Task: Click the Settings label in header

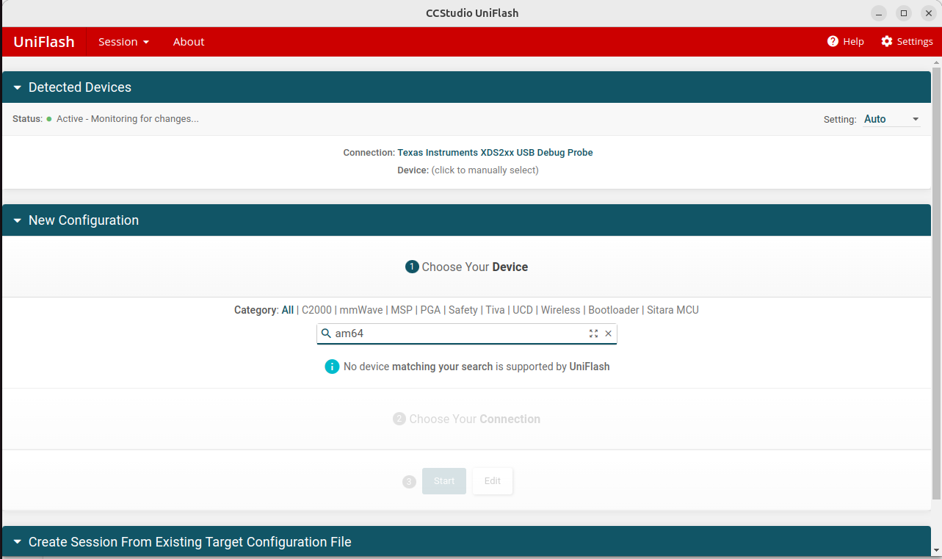Action: 915,42
